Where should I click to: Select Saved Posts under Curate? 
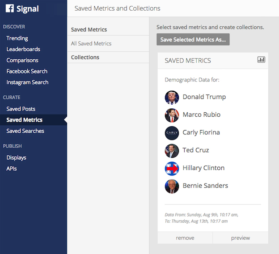coord(21,109)
